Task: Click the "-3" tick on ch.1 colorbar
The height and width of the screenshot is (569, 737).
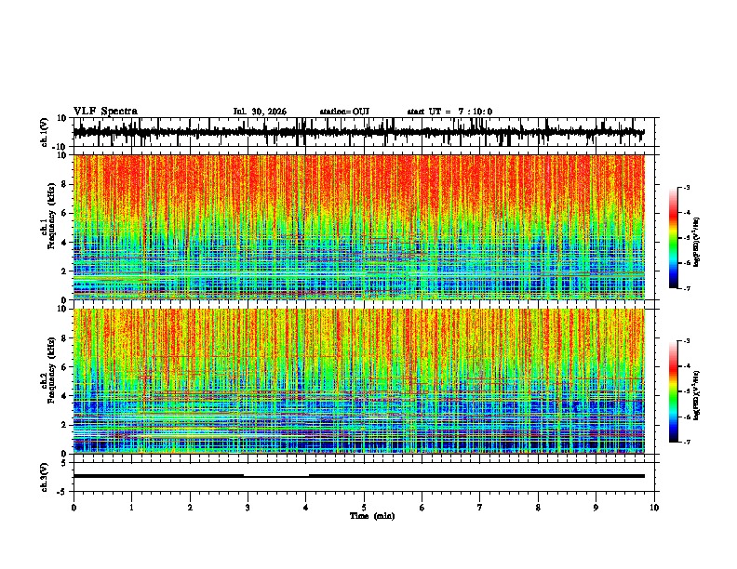Action: pos(686,187)
